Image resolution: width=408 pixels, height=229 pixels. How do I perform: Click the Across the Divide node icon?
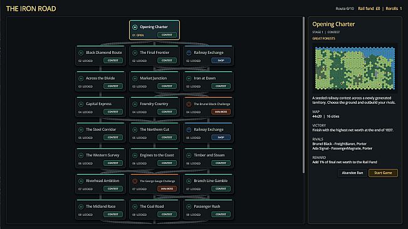(81, 78)
